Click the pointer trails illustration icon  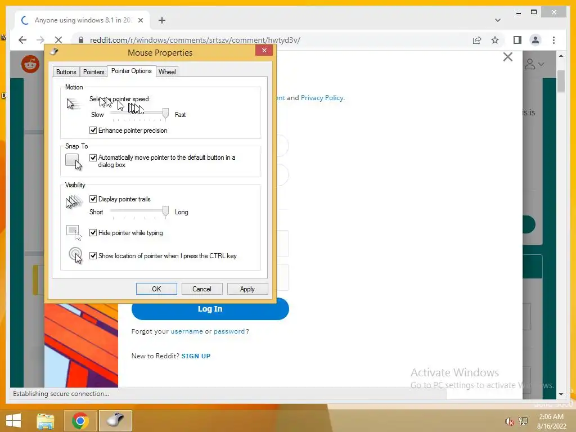point(74,202)
